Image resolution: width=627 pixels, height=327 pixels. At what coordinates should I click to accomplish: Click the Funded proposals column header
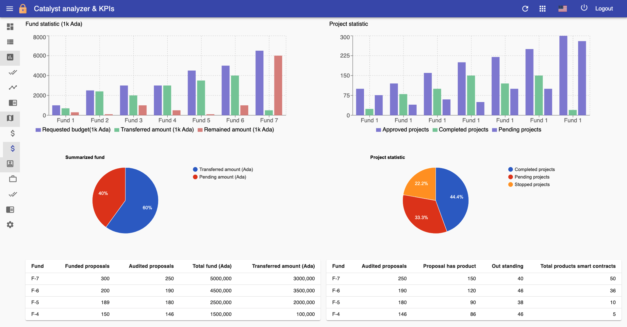[x=87, y=266]
